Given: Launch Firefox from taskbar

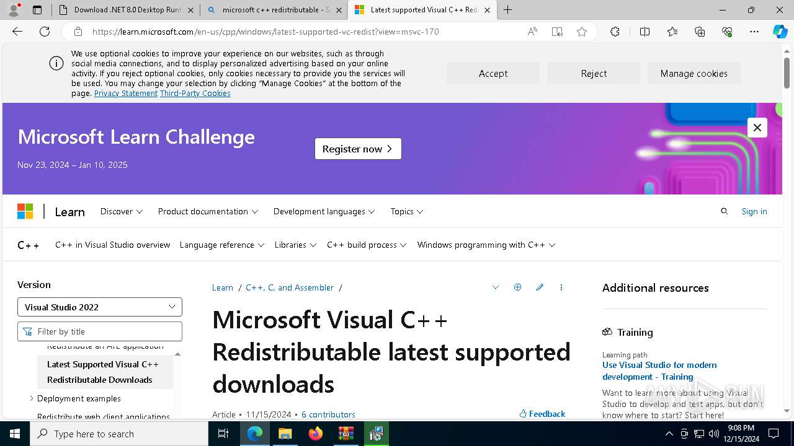Looking at the screenshot, I should pos(316,434).
